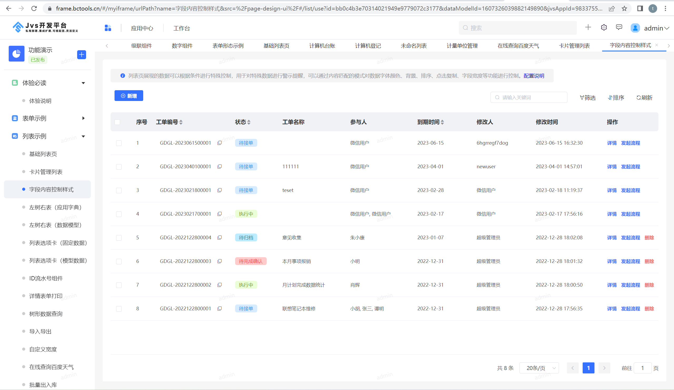Open the 配置说明 link
674x390 pixels.
[x=534, y=76]
